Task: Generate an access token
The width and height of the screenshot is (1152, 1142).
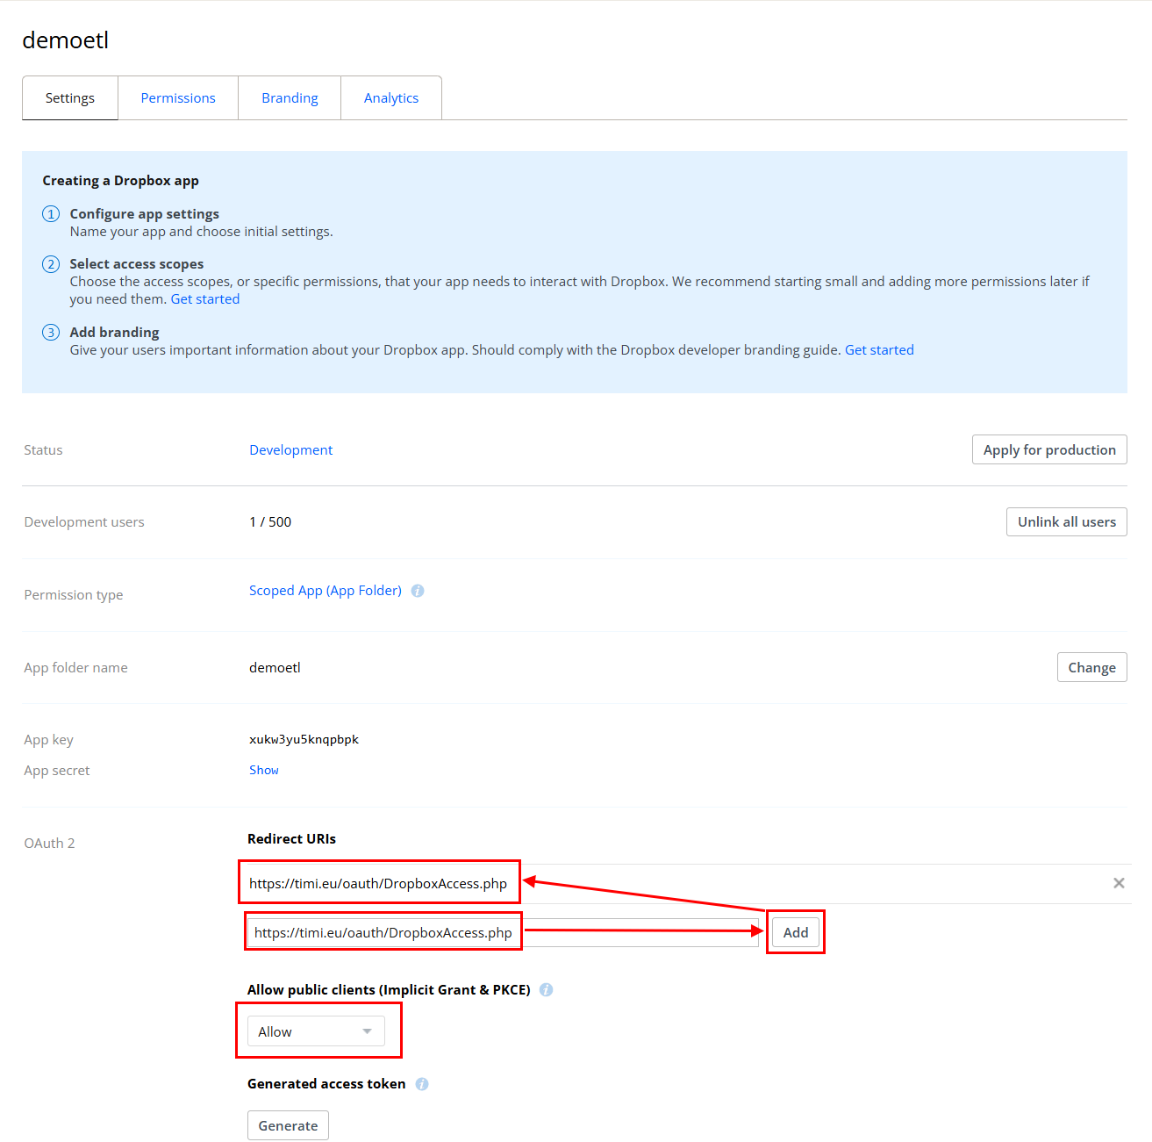Action: point(288,1125)
